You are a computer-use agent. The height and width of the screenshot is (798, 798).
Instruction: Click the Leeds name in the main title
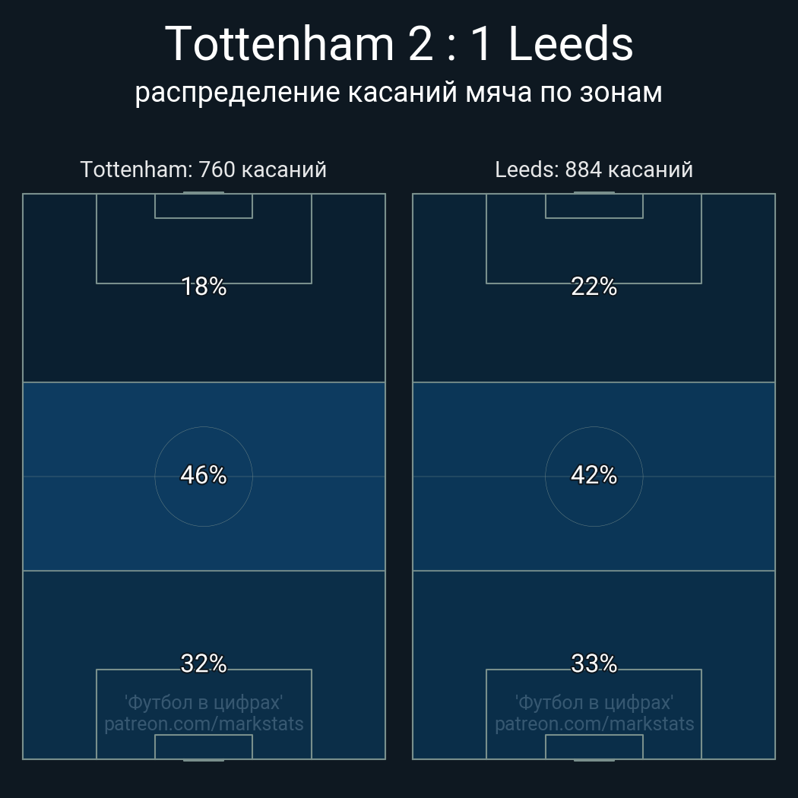(570, 44)
